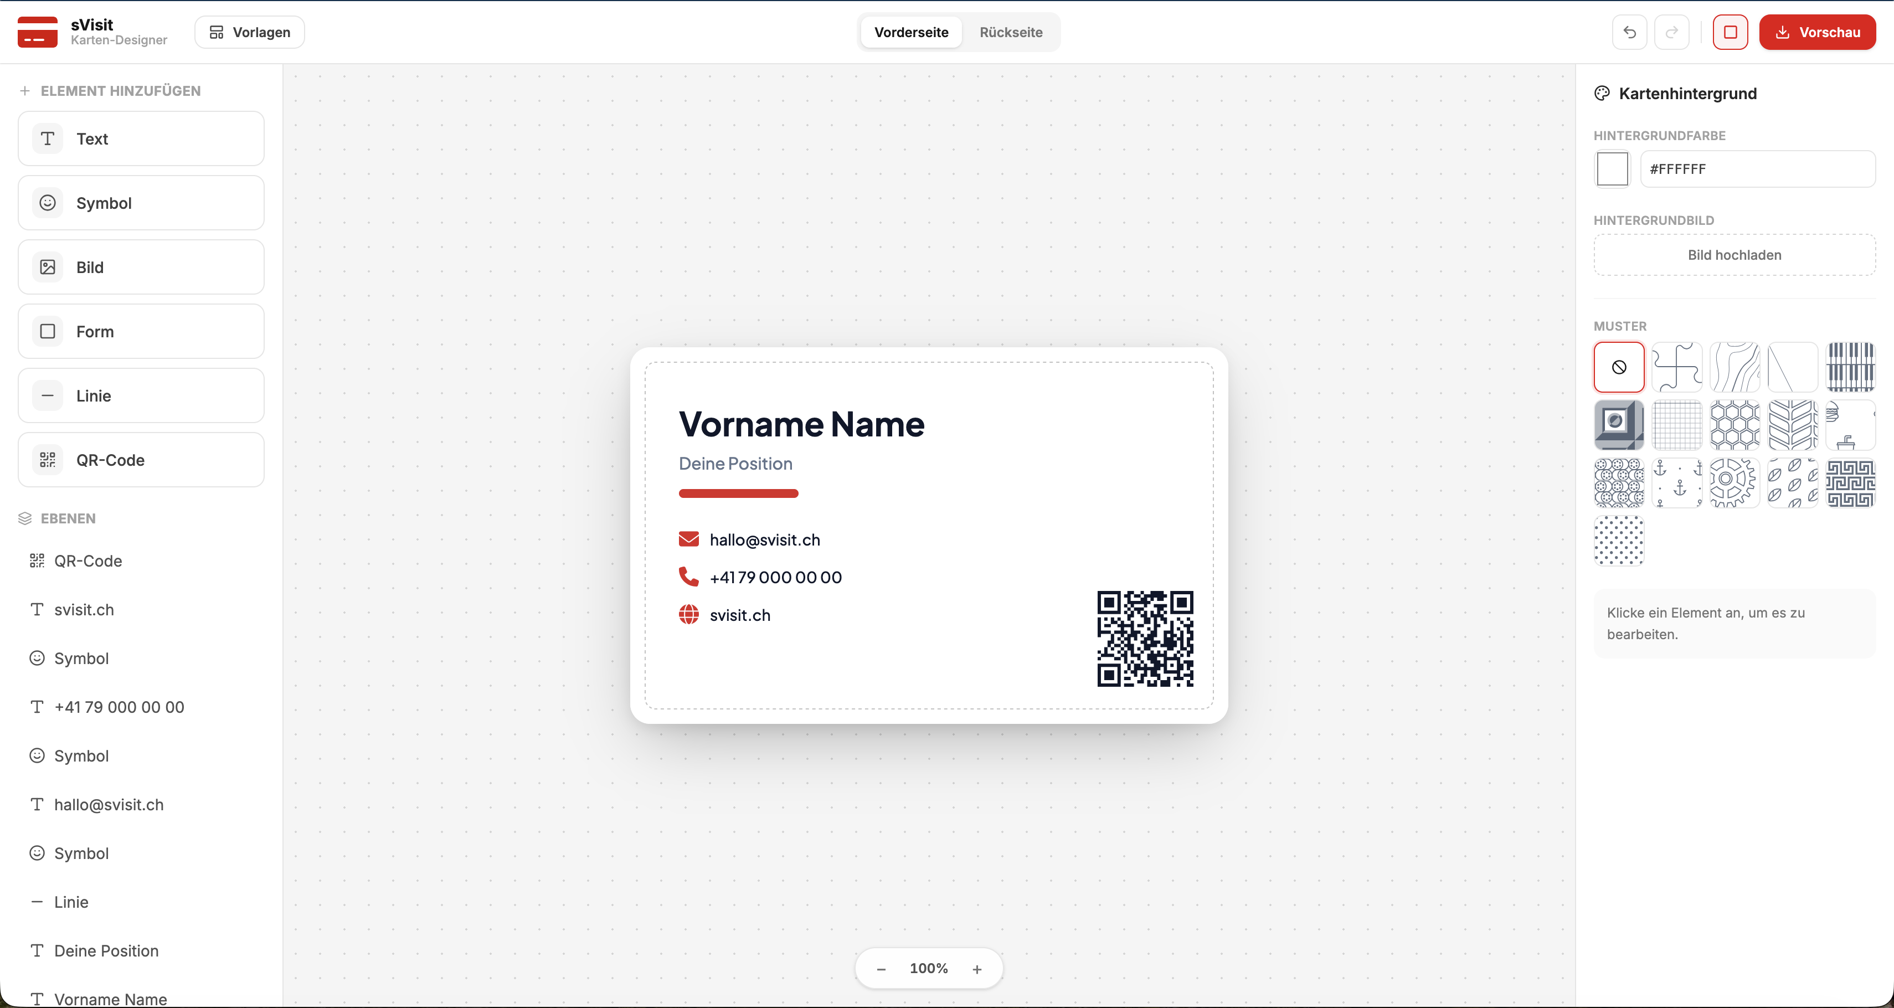Switch to the Vorderseite tab

(911, 32)
